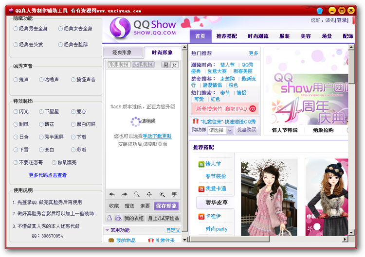Click the 我的衣柜 button
The height and width of the screenshot is (257, 365).
pyautogui.click(x=134, y=218)
